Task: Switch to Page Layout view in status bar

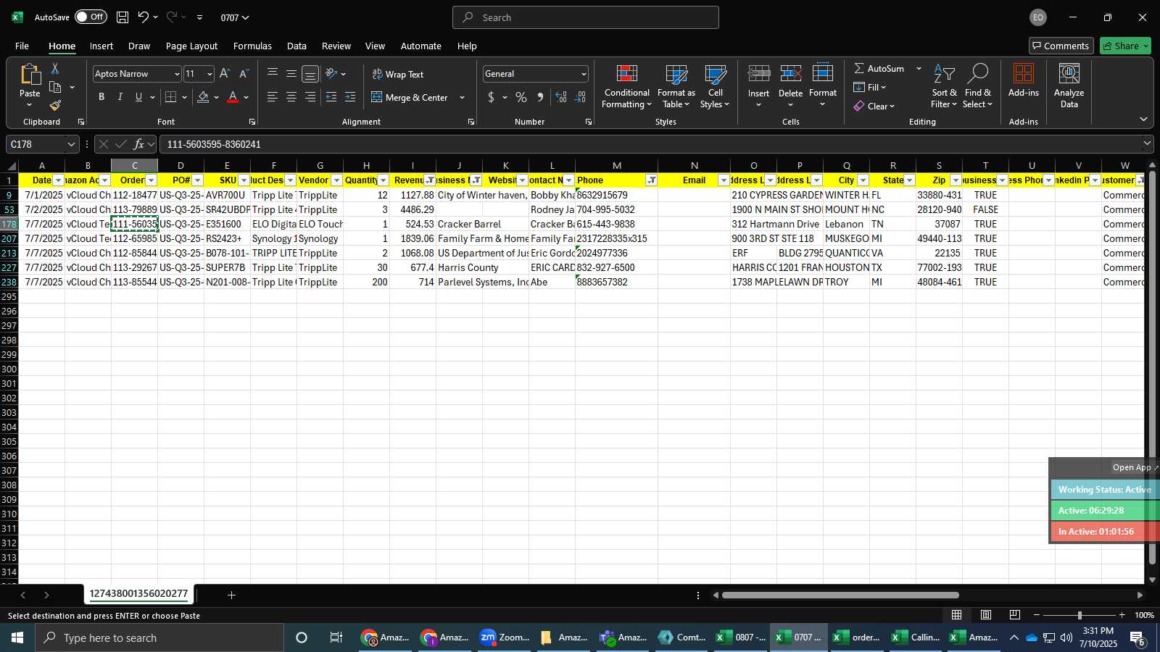Action: (986, 615)
